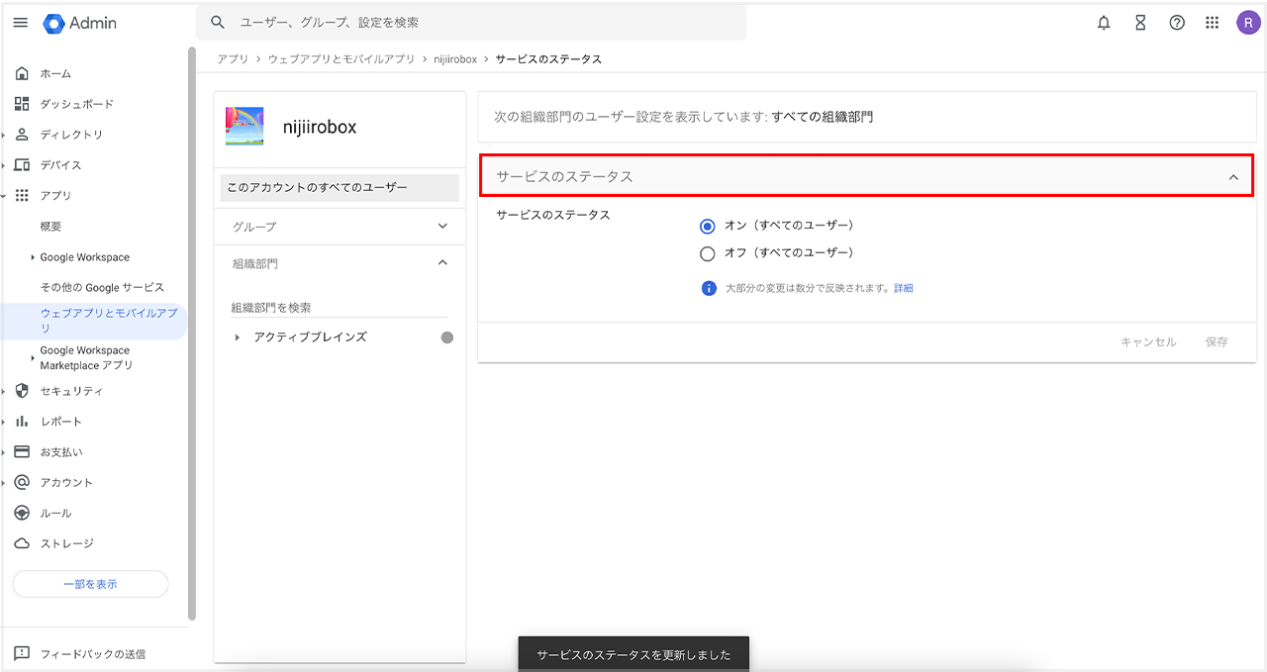Viewport: 1267px width, 672px height.
Task: Collapse the 組織部門 section
Action: [442, 263]
